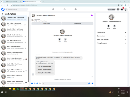Select the second Messenger browser tab
Viewport: 130px width, 97px height.
coord(32,2)
